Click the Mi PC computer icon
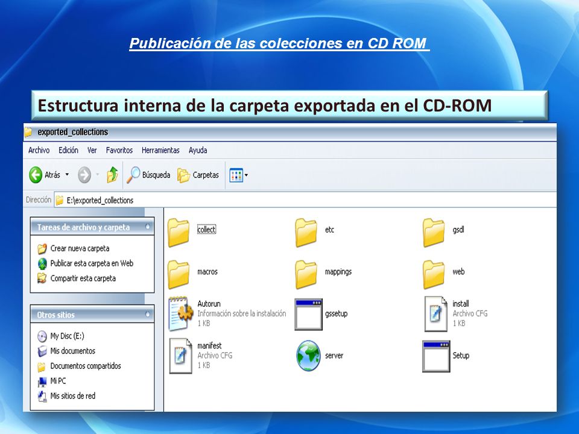579x434 pixels. click(x=42, y=381)
